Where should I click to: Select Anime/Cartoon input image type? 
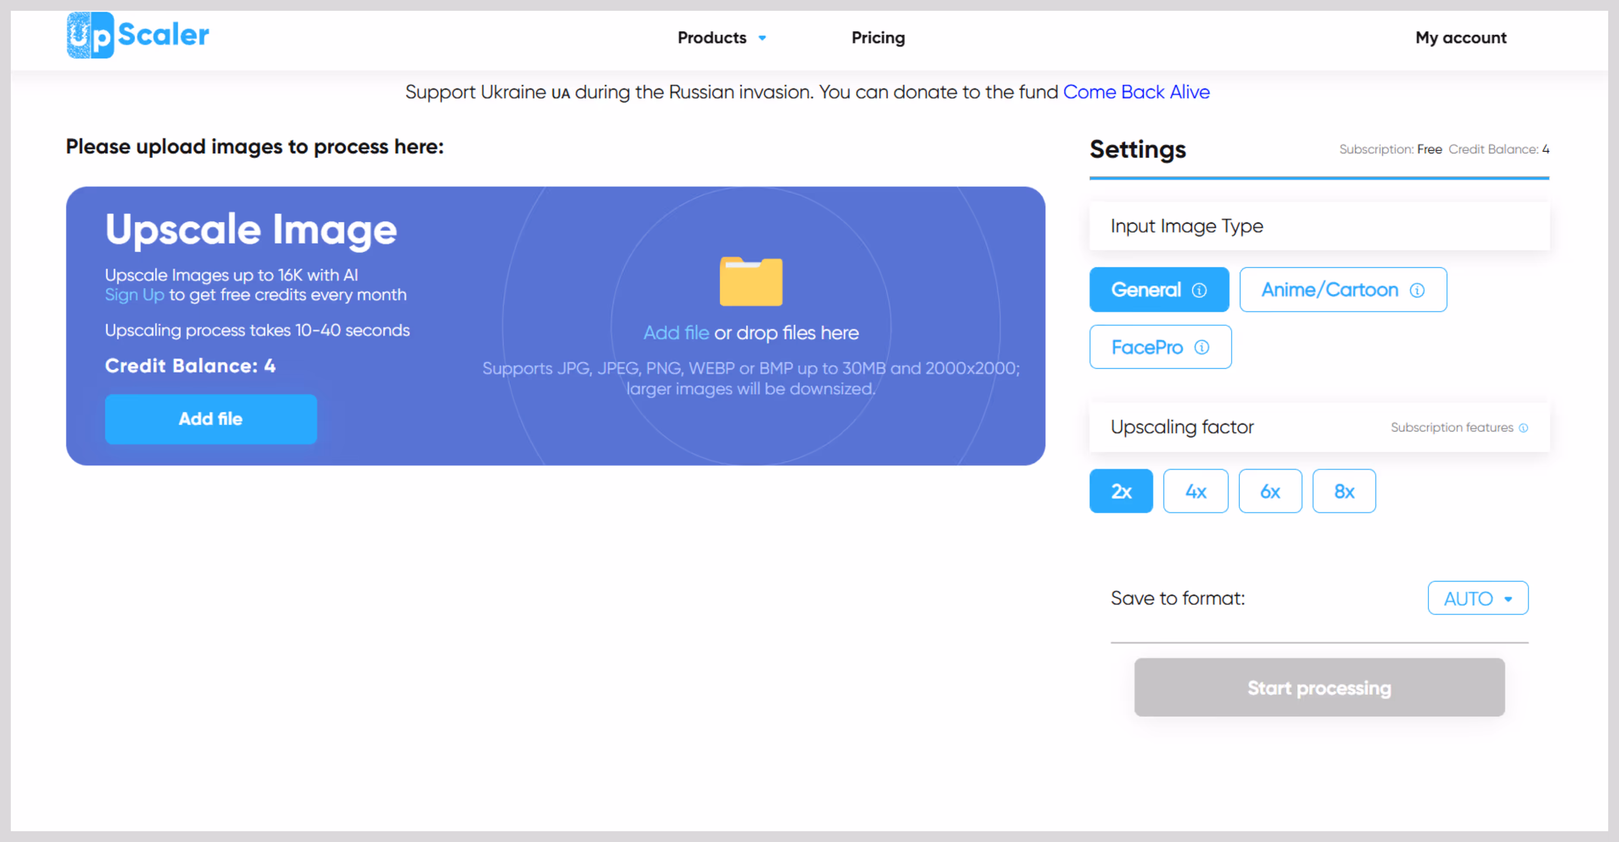click(1343, 290)
